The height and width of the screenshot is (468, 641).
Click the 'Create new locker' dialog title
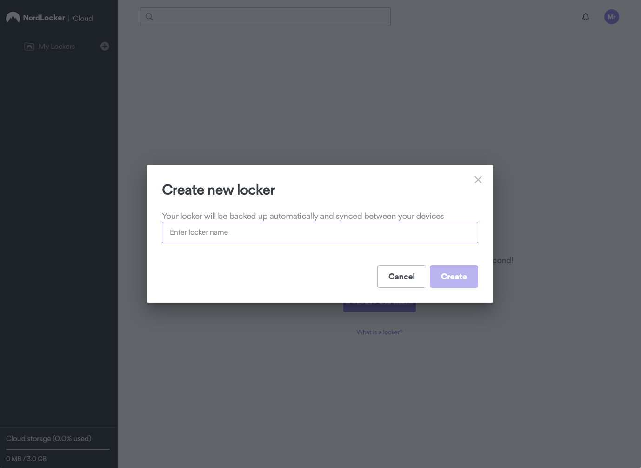(x=218, y=190)
